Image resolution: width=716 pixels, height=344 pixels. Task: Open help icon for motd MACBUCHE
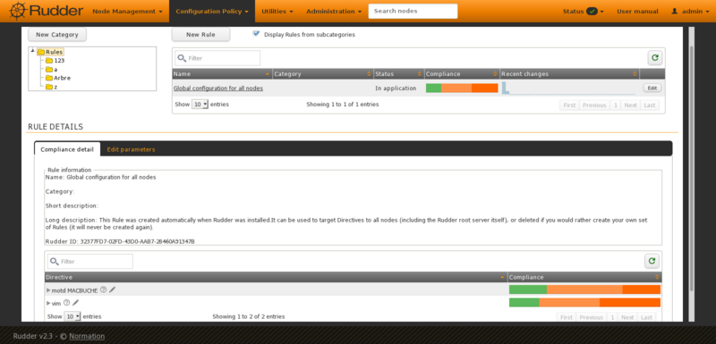pyautogui.click(x=103, y=289)
